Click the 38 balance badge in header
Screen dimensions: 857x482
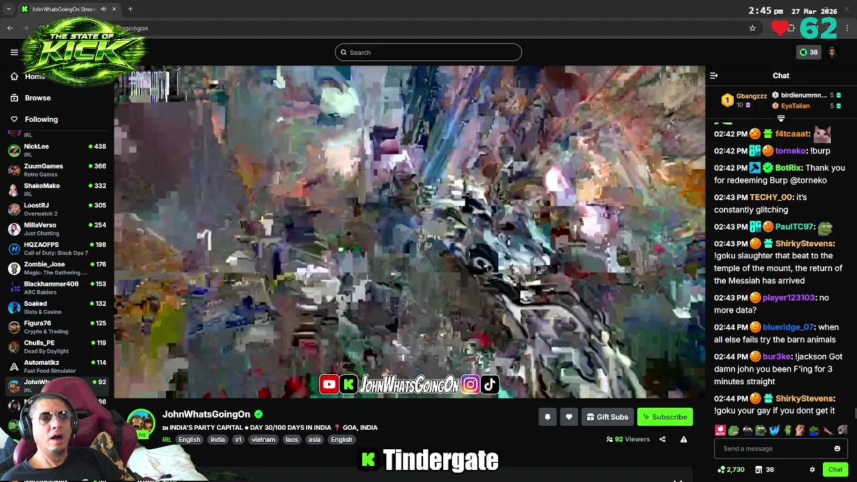[808, 52]
